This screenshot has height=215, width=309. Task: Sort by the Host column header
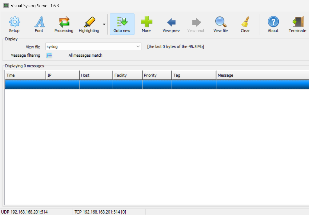click(96, 75)
